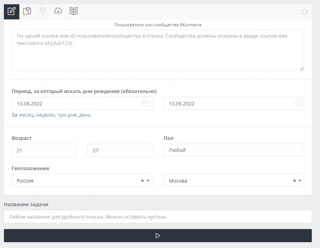This screenshot has width=320, height=248.
Task: Select the edit pencil tab icon
Action: (12, 11)
